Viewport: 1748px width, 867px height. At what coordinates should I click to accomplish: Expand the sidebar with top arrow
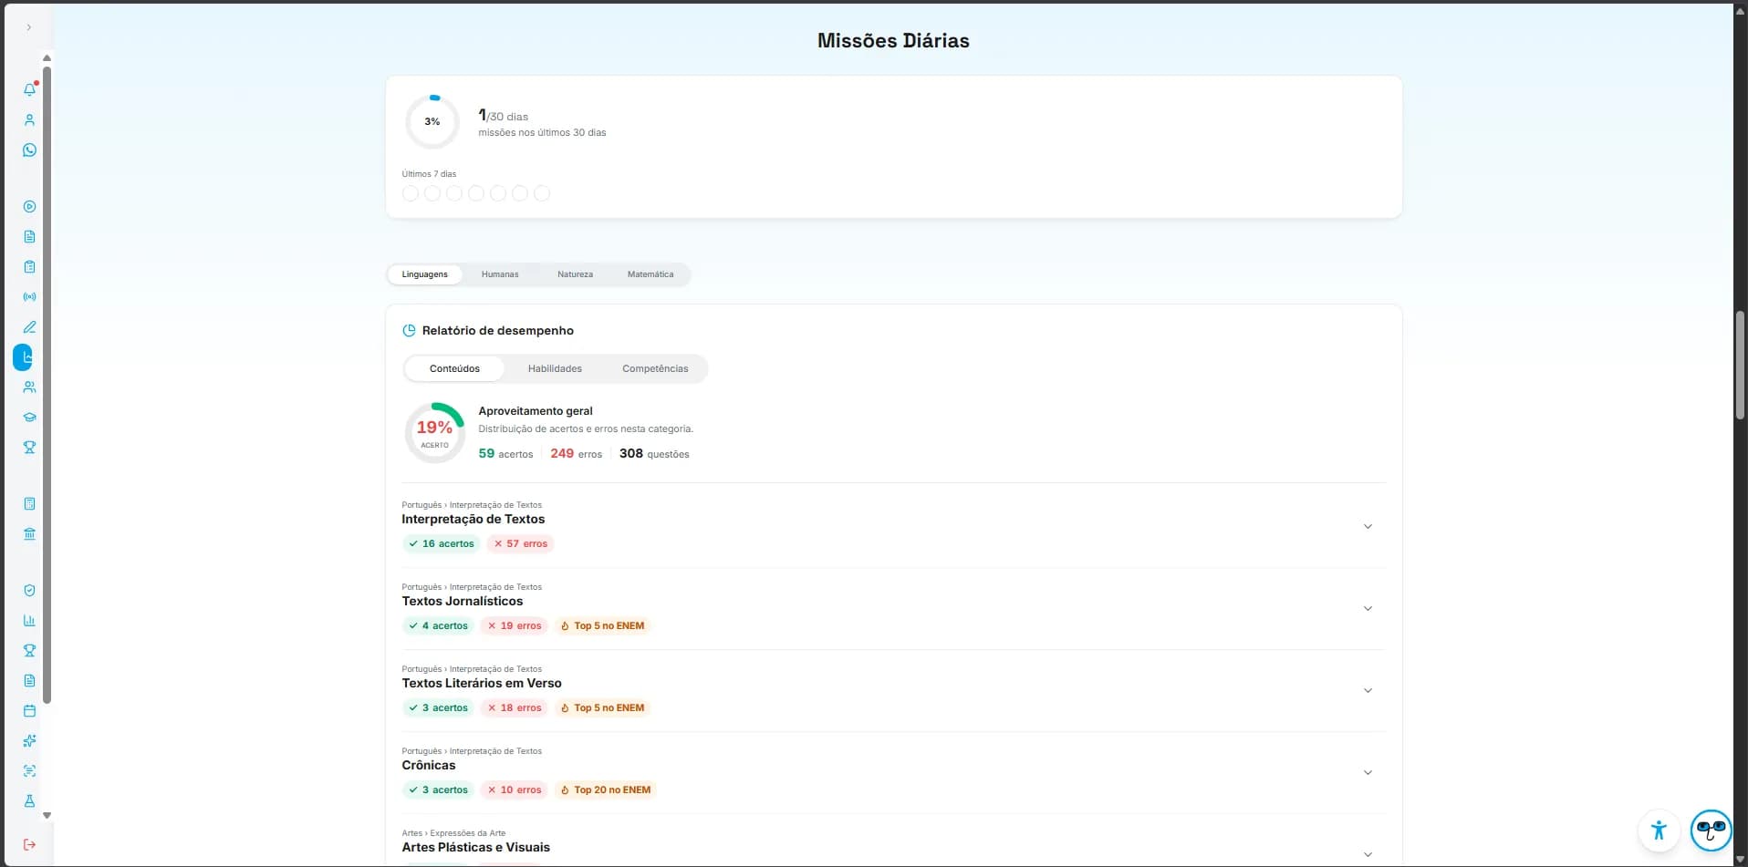(x=29, y=27)
